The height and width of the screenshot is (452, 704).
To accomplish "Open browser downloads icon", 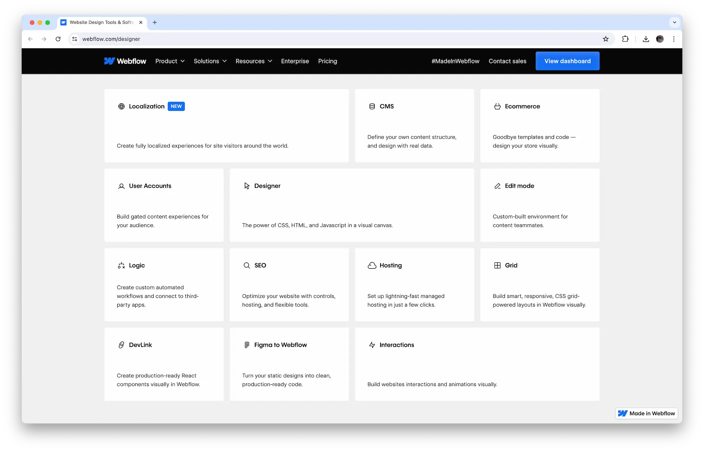I will tap(646, 39).
